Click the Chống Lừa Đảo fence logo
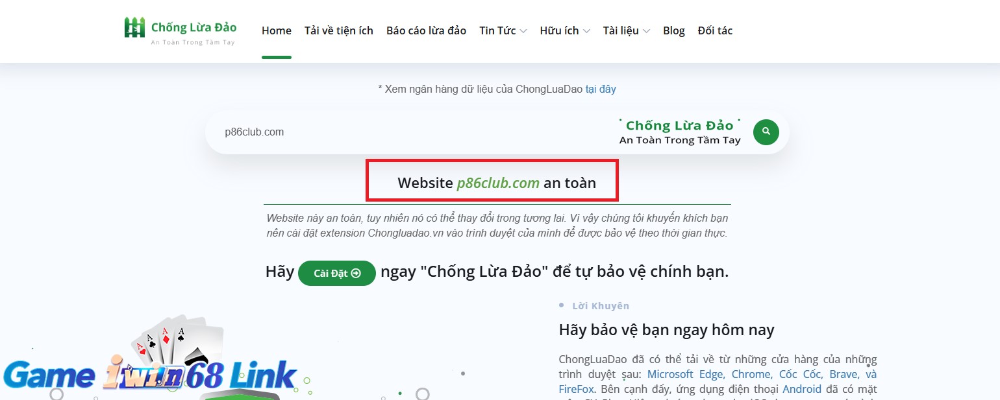Viewport: 1000px width, 400px height. coord(134,28)
